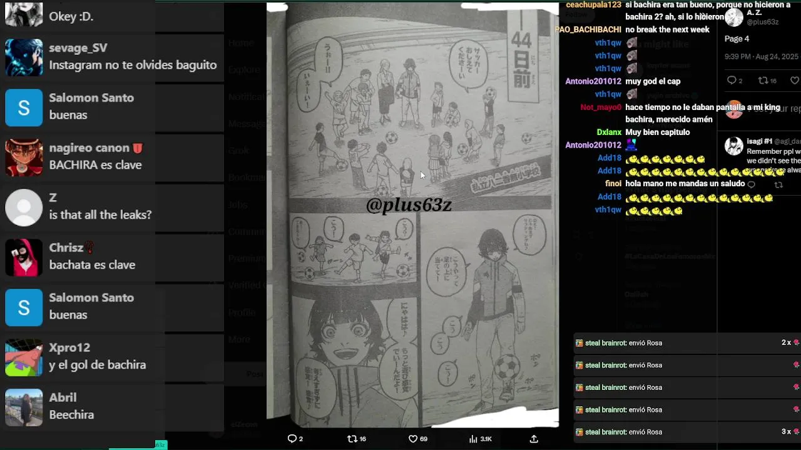Click the 9:39 PM · Aug 24, 2025 timestamp
This screenshot has width=801, height=450.
tap(762, 56)
